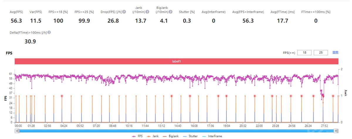Click the Avg(FPS) value 56.3
The height and width of the screenshot is (139, 352).
[16, 21]
